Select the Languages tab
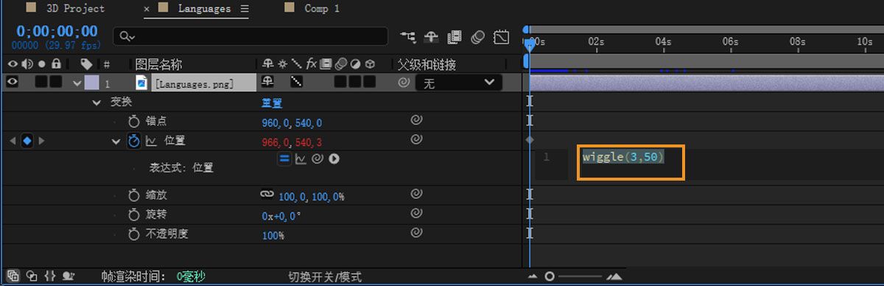The image size is (884, 286). (x=204, y=9)
